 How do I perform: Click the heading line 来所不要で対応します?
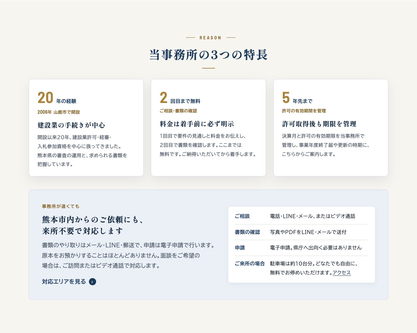point(82,231)
